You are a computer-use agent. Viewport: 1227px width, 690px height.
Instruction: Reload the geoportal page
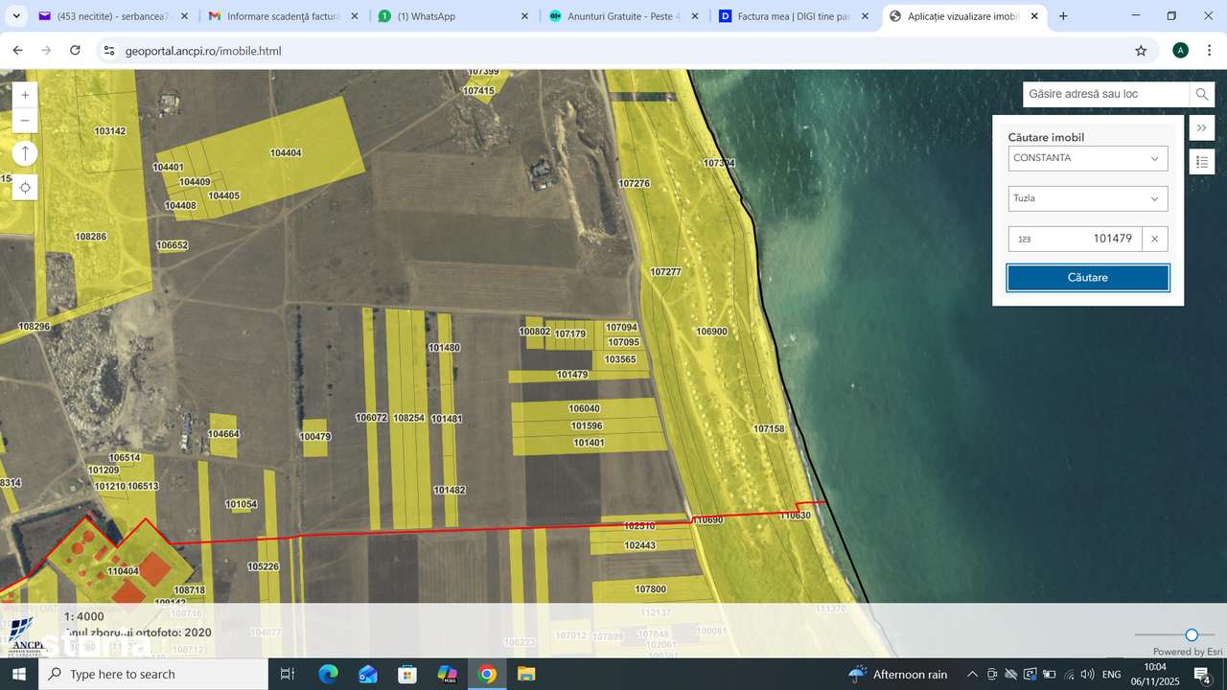(76, 51)
